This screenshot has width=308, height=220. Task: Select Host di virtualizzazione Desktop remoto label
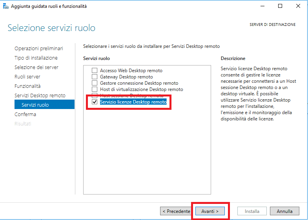coord(141,89)
